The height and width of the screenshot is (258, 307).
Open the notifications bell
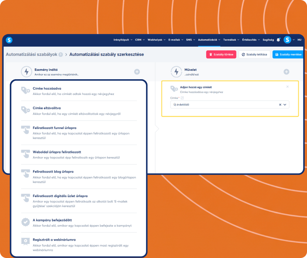(x=278, y=40)
